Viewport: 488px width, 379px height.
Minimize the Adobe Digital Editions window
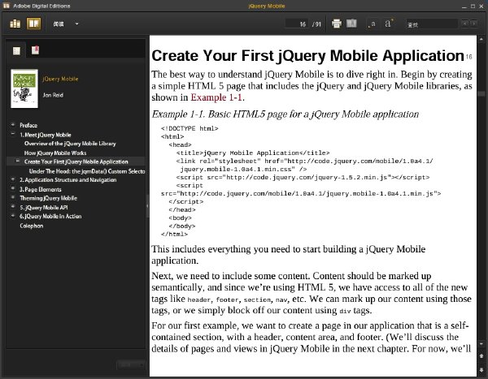(x=464, y=6)
